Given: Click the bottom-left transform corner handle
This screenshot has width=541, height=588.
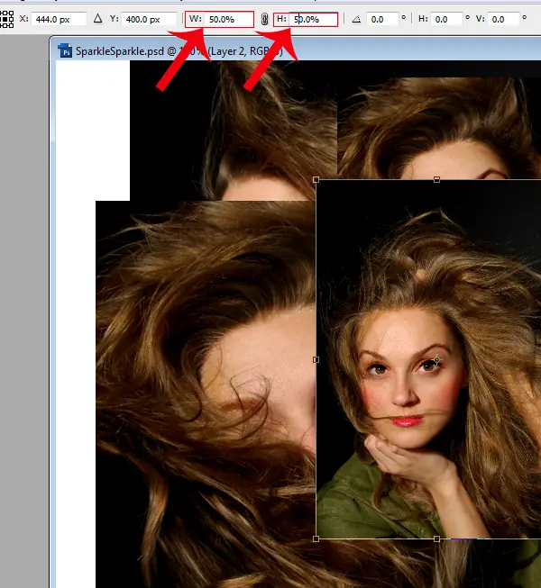Looking at the screenshot, I should (x=316, y=538).
